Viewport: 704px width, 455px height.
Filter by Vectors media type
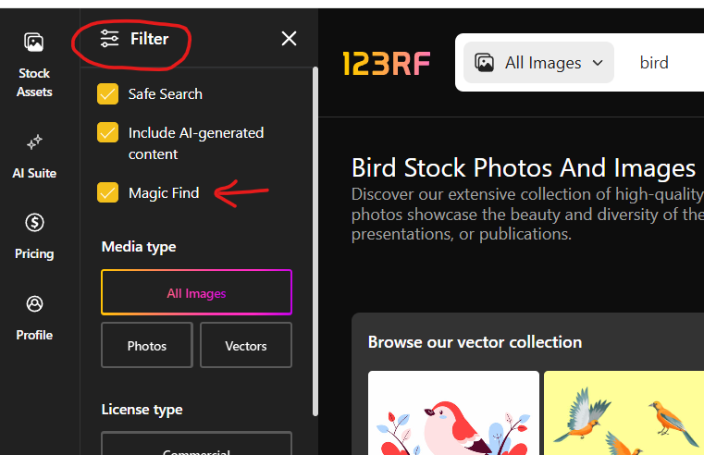tap(246, 345)
